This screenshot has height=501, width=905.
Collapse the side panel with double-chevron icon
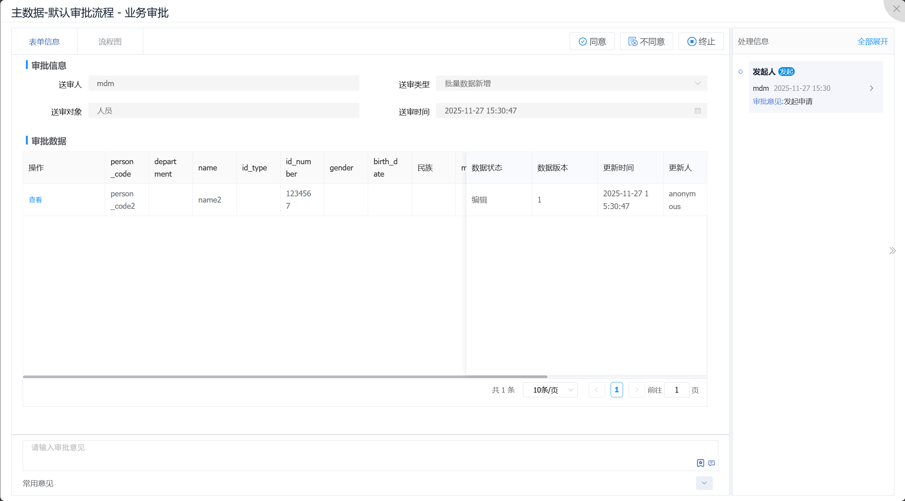click(893, 251)
